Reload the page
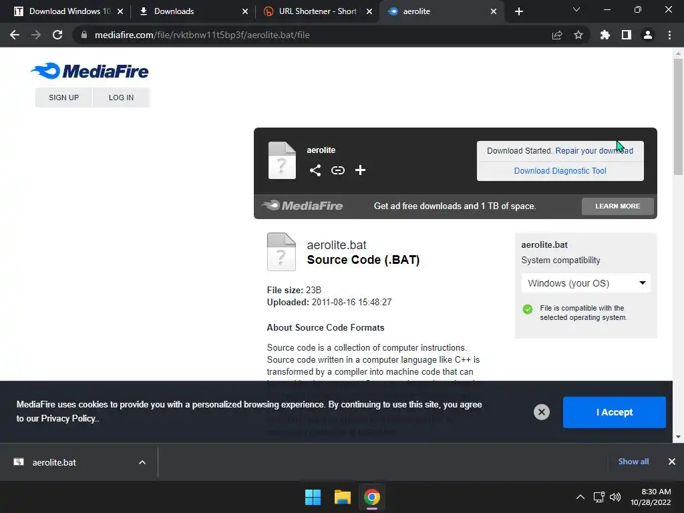 coord(57,35)
